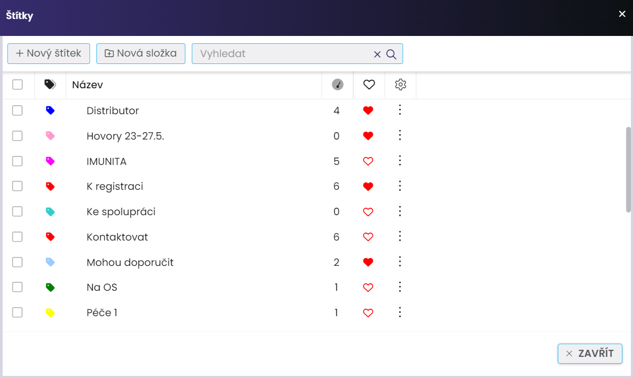Tick the Distributor row checkbox
The image size is (633, 378).
17,110
